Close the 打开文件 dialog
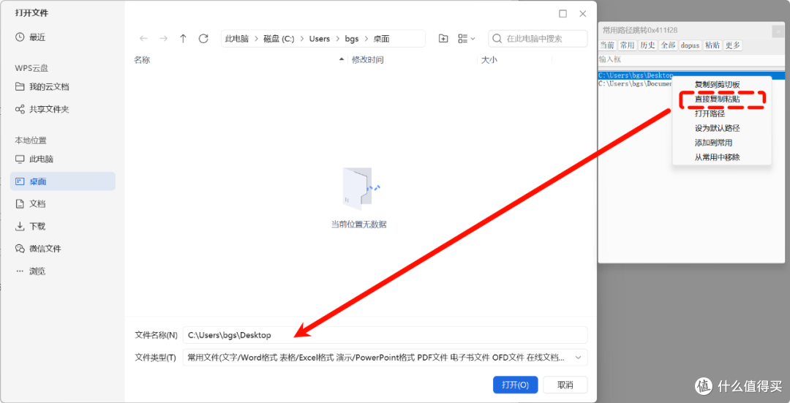This screenshot has width=790, height=403. [583, 14]
